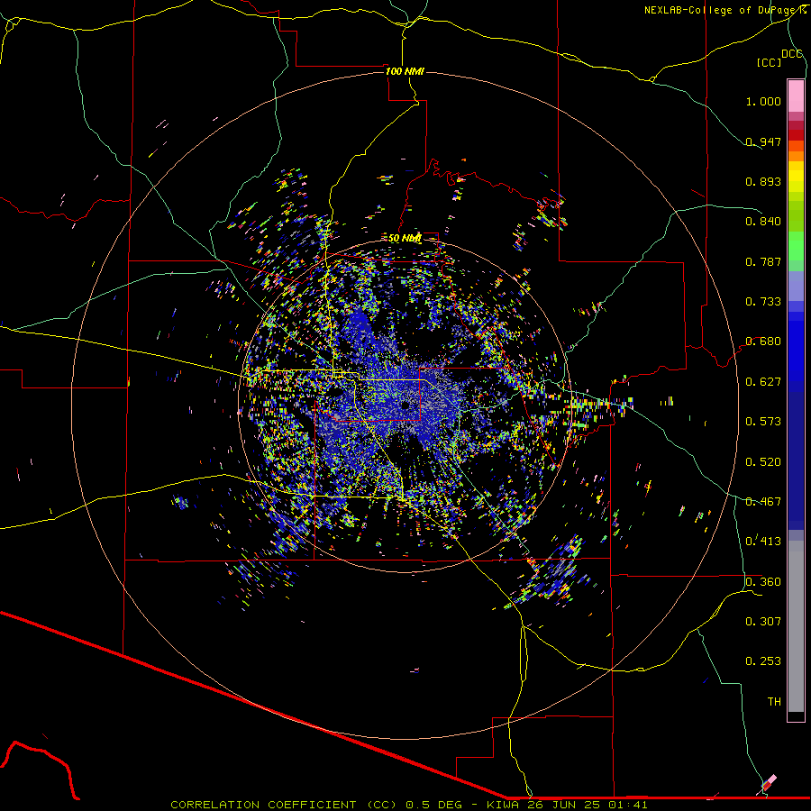Click the 0.520 scale value

tap(763, 462)
